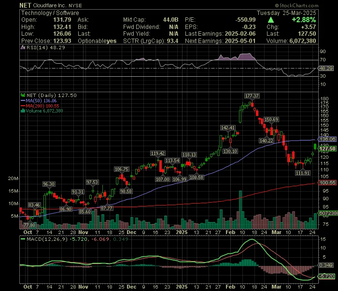Click the 119.42 price label
The image size is (338, 291).
(158, 153)
